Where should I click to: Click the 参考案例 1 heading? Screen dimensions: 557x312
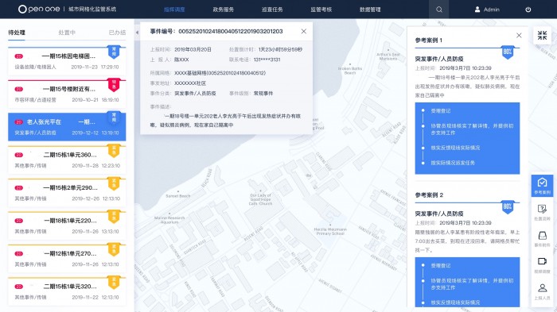pyautogui.click(x=429, y=40)
